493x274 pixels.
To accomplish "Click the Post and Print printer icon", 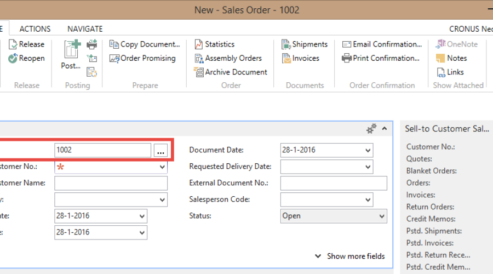I will coord(92,44).
